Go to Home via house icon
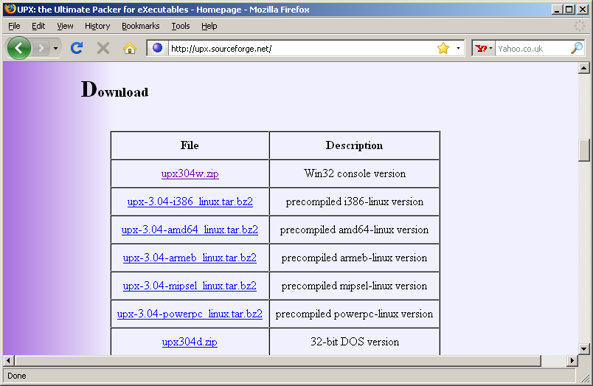Image resolution: width=593 pixels, height=386 pixels. (130, 48)
